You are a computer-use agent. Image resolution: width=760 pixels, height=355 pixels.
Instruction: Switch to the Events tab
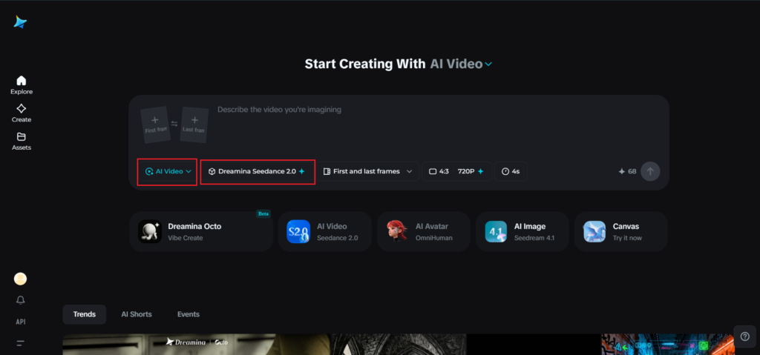[x=188, y=314]
